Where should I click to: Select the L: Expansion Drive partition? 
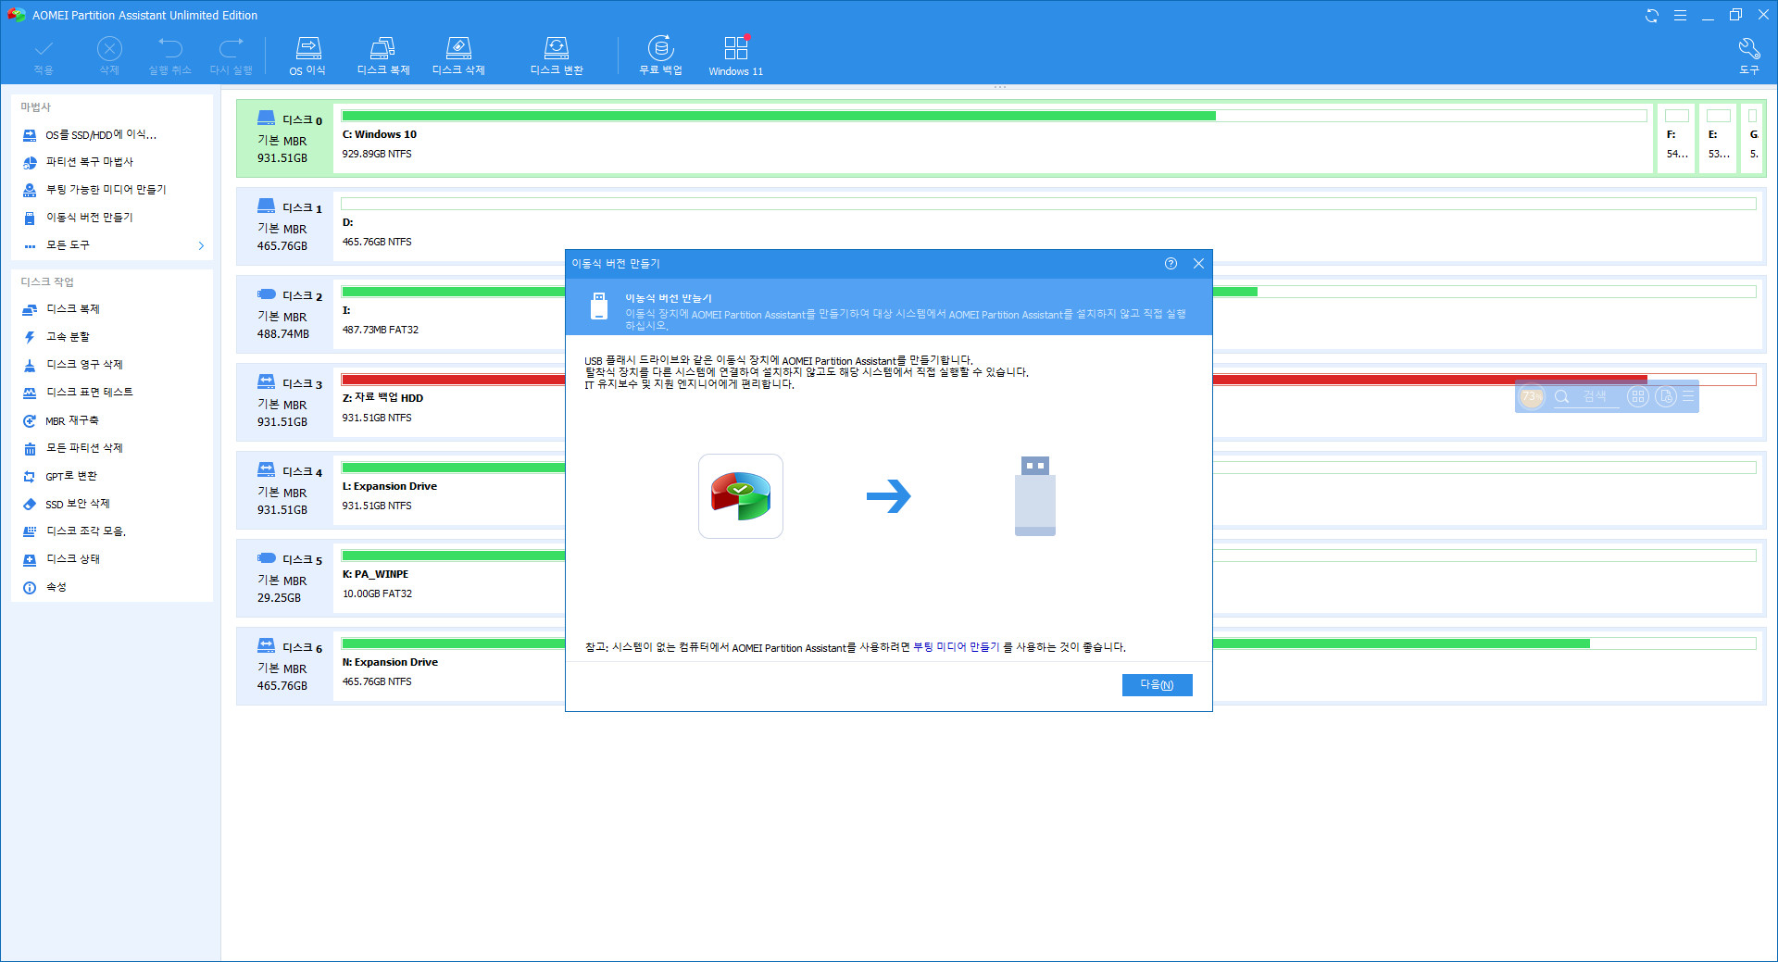(450, 490)
